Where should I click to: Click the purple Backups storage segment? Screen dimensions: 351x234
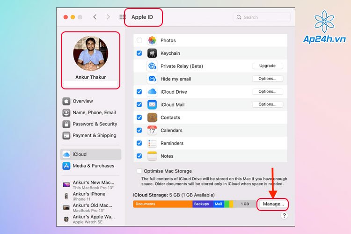(x=203, y=204)
